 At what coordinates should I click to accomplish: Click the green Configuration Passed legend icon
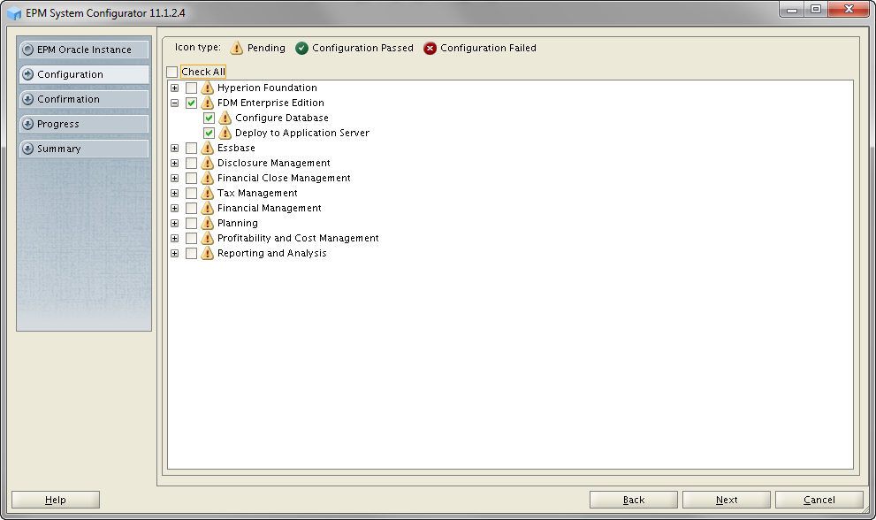301,49
